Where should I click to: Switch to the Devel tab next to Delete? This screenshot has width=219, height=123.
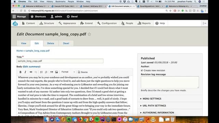pos(66,43)
